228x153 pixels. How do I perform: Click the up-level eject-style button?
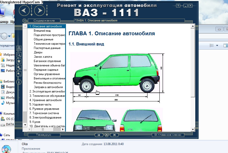pyautogui.click(x=107, y=135)
